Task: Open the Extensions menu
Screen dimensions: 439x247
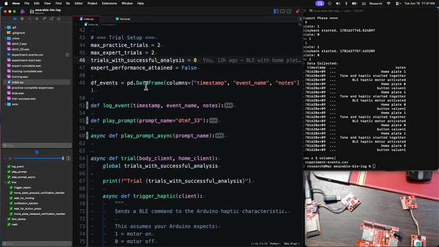Action: pos(109,4)
